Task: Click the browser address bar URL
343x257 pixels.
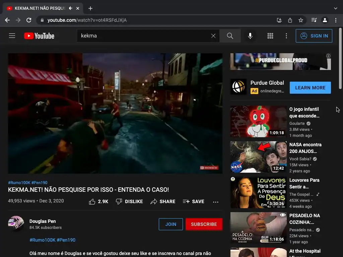Action: click(87, 20)
